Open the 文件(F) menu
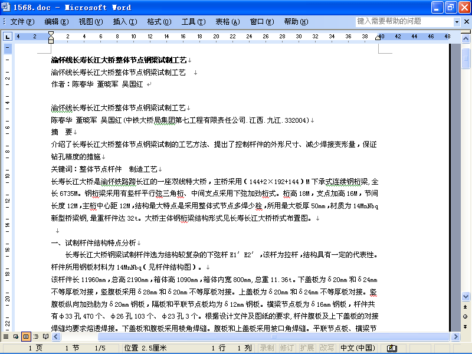Viewport: 472px width, 354px height. point(22,22)
